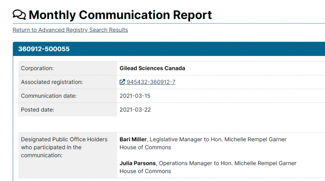Image resolution: width=325 pixels, height=181 pixels.
Task: Click the Communication date label
Action: click(49, 96)
